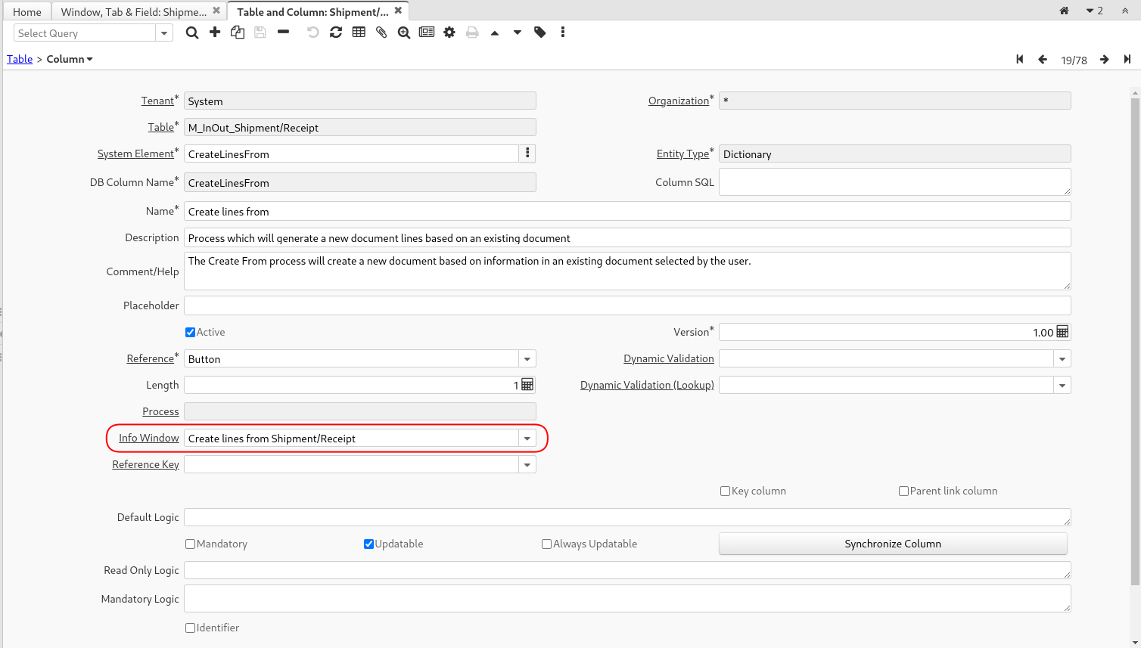The height and width of the screenshot is (648, 1141).
Task: Toggle grid view in toolbar
Action: coord(359,33)
